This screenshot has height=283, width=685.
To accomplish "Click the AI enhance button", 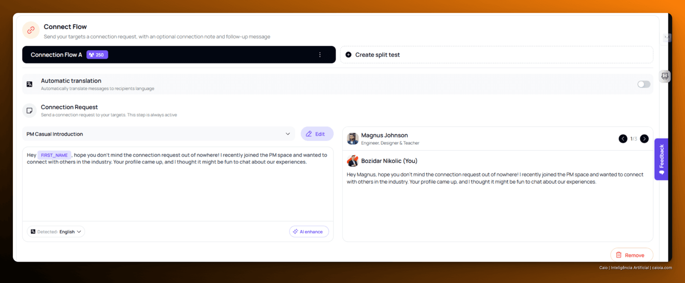I will (x=309, y=232).
